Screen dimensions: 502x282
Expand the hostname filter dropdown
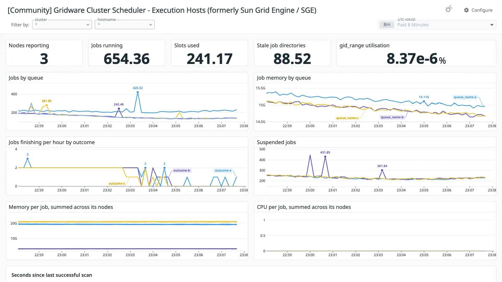[125, 25]
